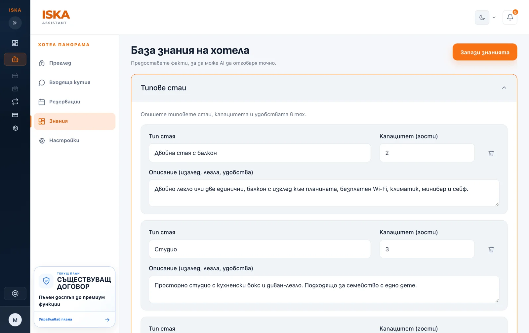The height and width of the screenshot is (333, 529).
Task: Click the СЪЩЕСТВУВАЩ ДОГОВОР plan title
Action: (84, 283)
